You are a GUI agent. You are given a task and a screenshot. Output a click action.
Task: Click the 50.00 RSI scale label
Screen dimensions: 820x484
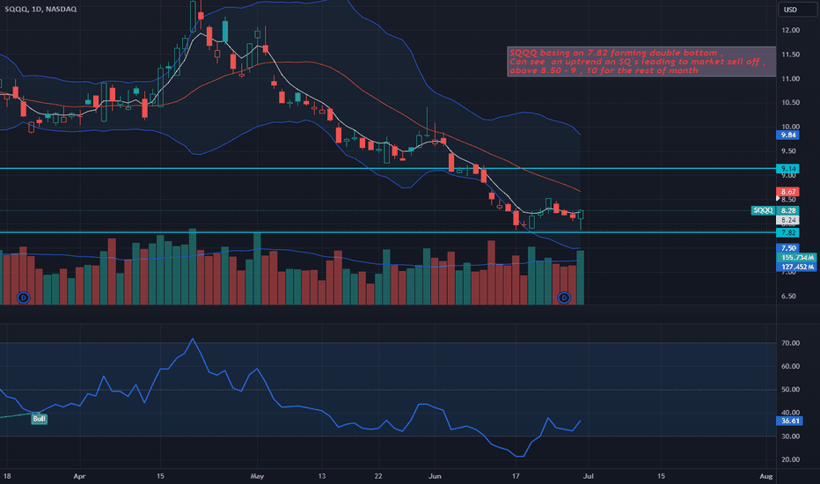(790, 389)
